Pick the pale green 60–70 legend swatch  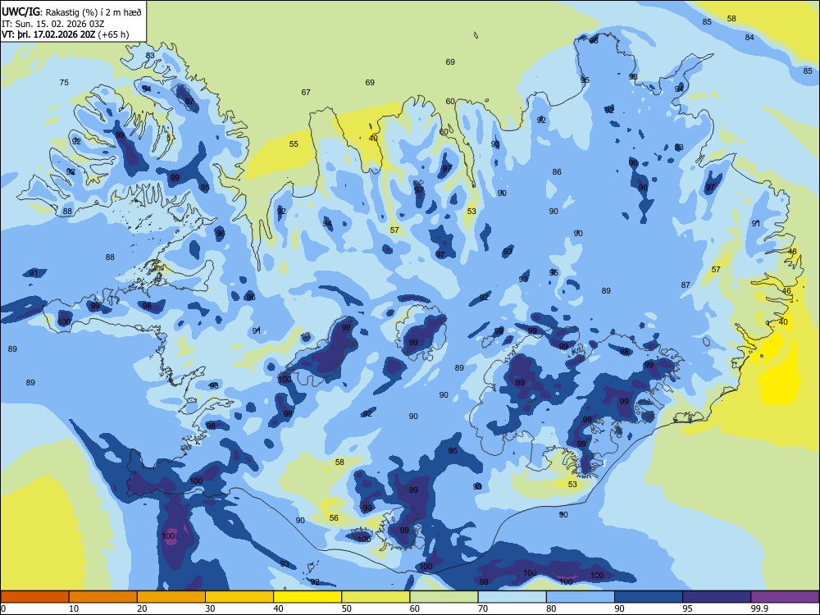(444, 597)
